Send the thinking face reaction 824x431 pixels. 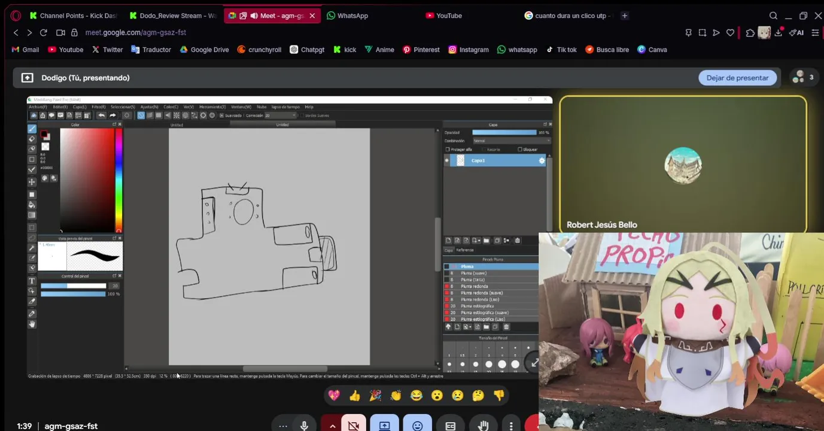pyautogui.click(x=478, y=395)
